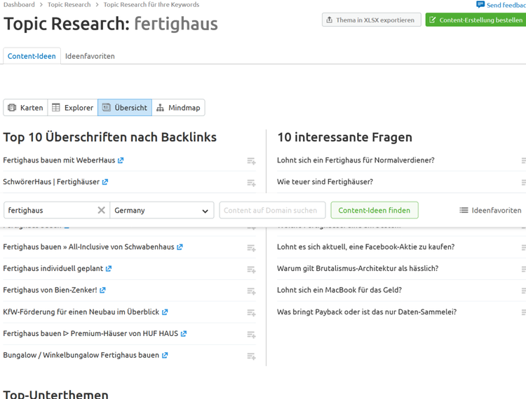This screenshot has height=399, width=526.
Task: Open Ideenfavoriten list in search bar
Action: 490,210
